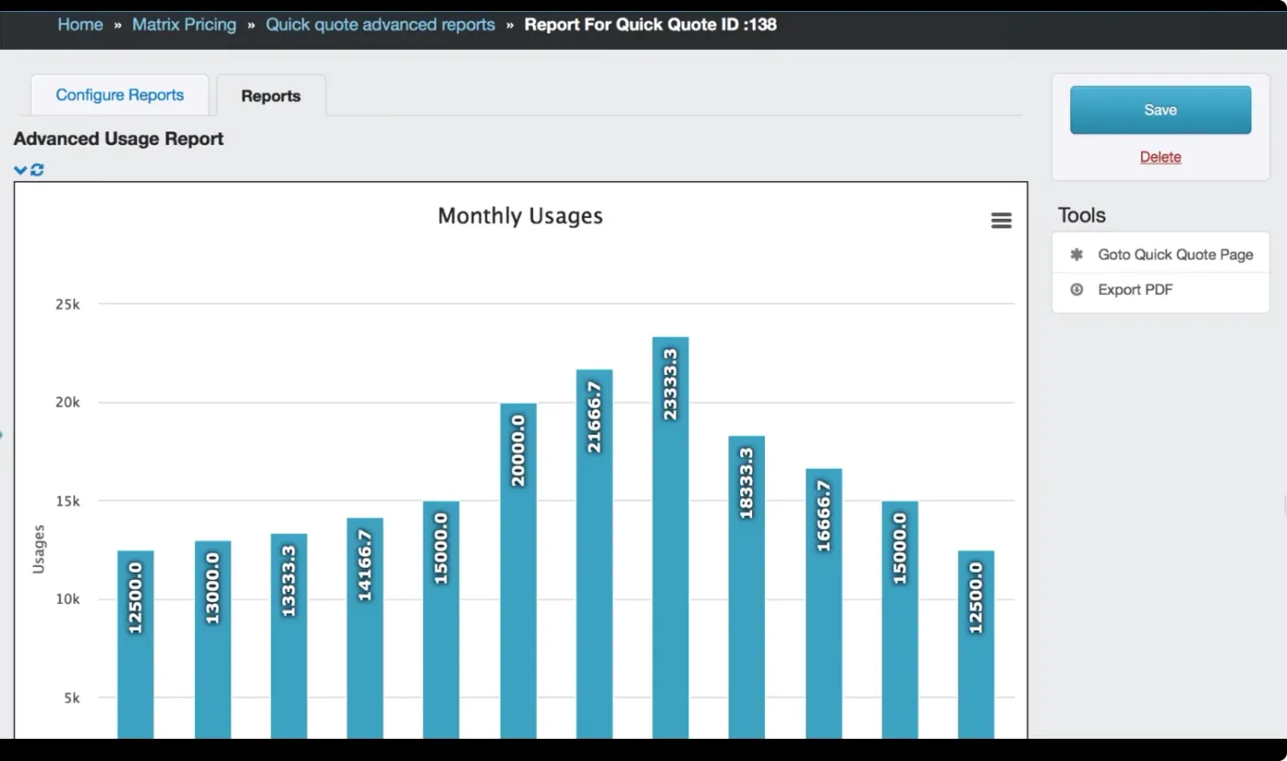Click the Monthly Usages chart title
The image size is (1287, 761).
click(520, 216)
